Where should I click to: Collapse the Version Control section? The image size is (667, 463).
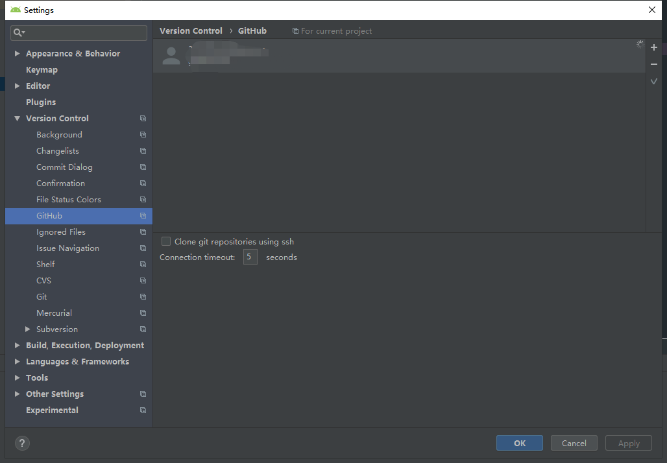click(17, 118)
